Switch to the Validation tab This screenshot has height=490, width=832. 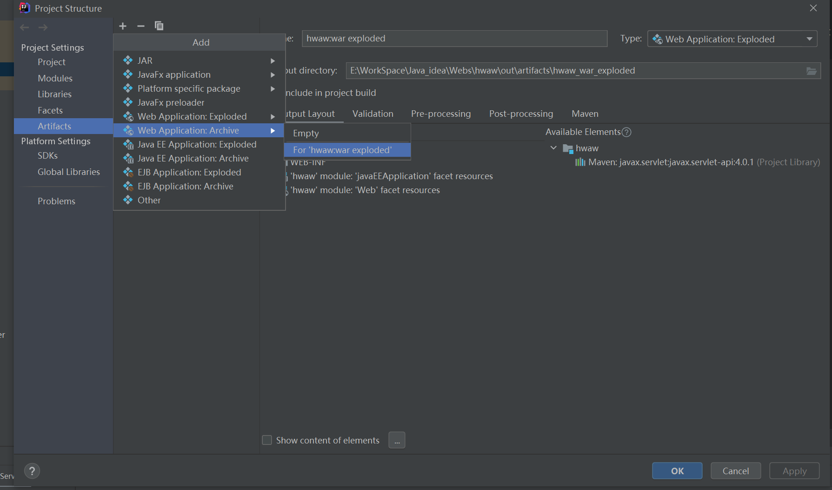[x=373, y=114]
